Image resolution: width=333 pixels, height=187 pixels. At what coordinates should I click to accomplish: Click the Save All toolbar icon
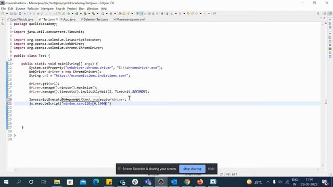[x=15, y=14]
